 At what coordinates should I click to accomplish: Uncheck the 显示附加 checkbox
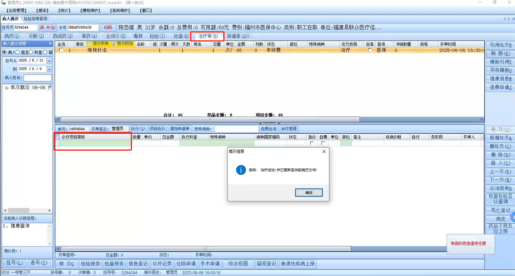pyautogui.click(x=114, y=44)
